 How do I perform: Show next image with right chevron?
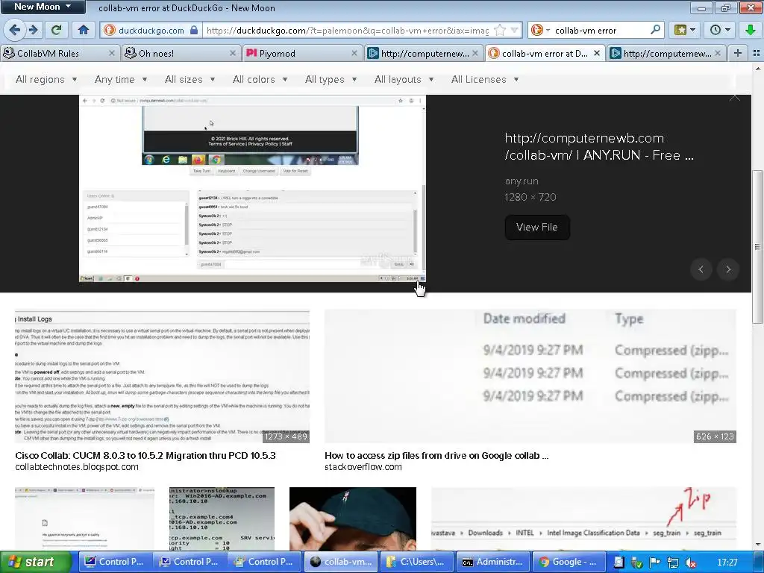(728, 269)
